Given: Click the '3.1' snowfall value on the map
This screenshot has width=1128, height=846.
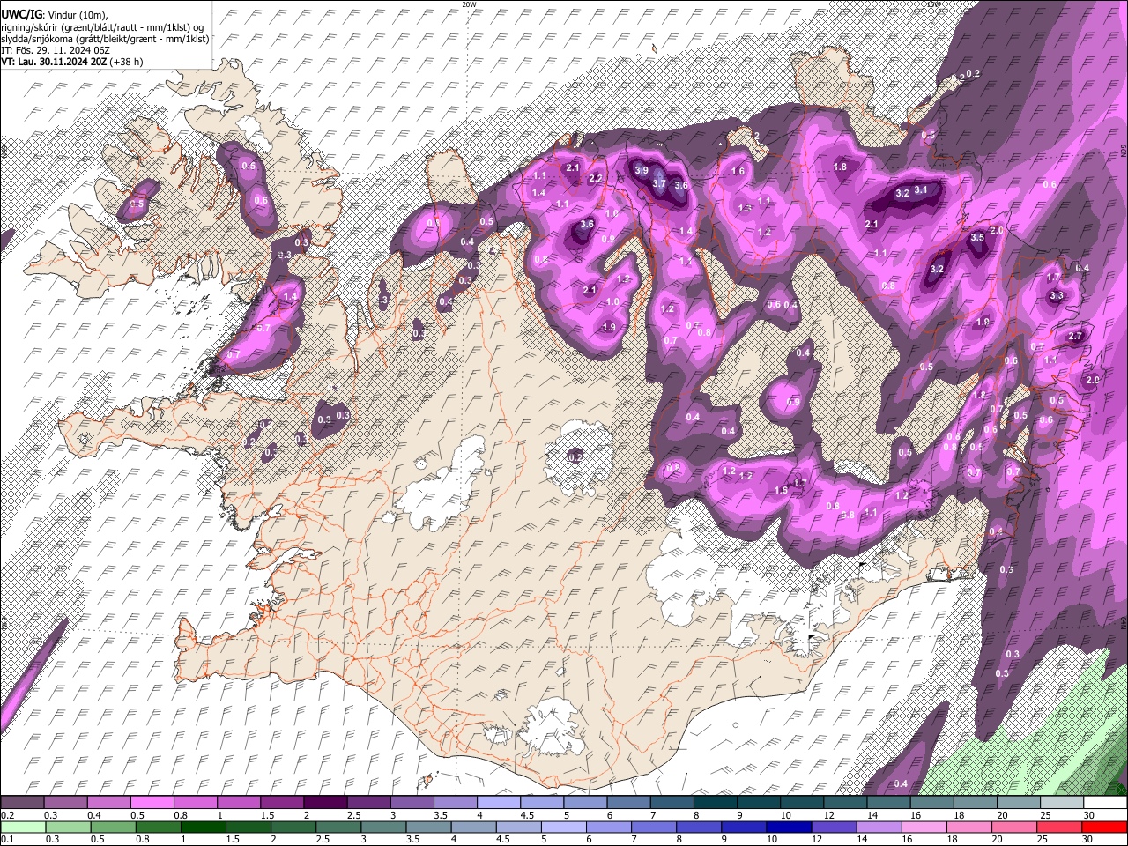Looking at the screenshot, I should pos(921,189).
